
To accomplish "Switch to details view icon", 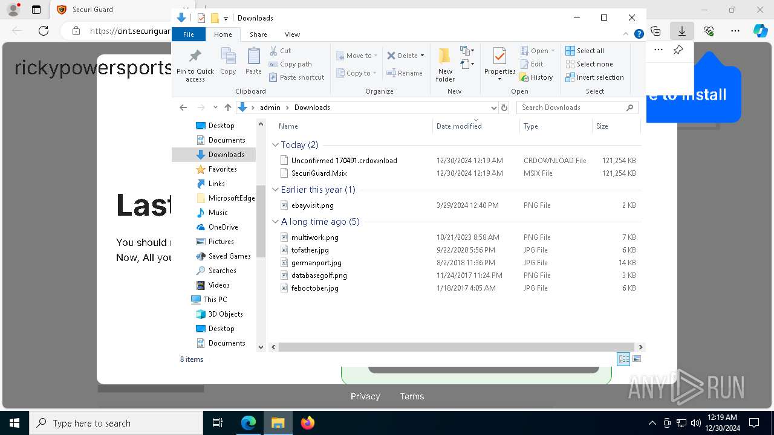I will point(623,359).
